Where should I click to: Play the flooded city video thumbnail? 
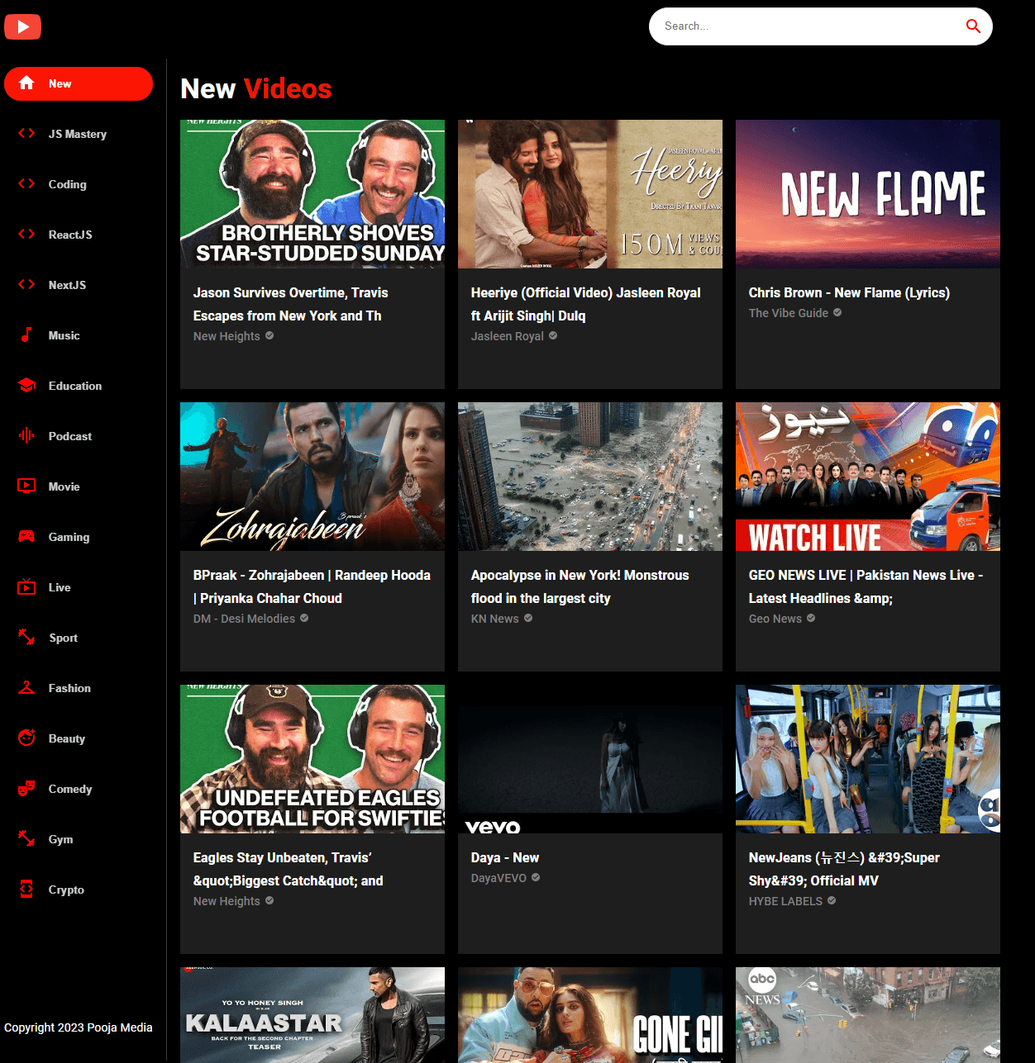590,477
